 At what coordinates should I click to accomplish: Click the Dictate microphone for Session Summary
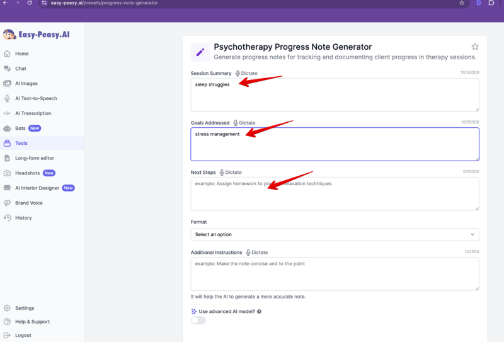click(238, 74)
